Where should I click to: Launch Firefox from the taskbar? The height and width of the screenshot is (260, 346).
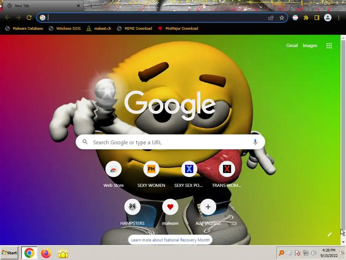click(x=46, y=253)
